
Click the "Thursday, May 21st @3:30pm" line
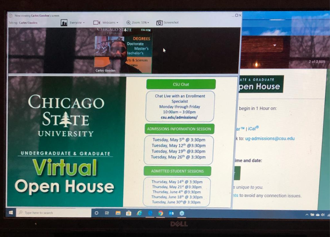point(177,187)
